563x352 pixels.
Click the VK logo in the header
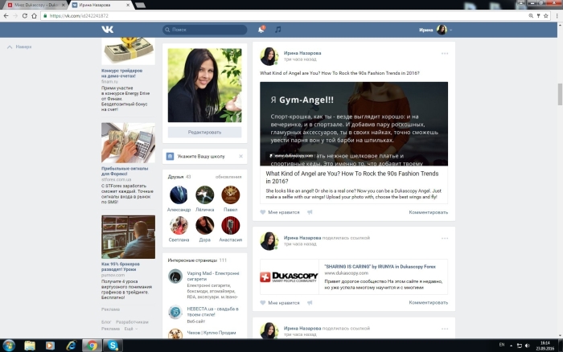pyautogui.click(x=107, y=30)
